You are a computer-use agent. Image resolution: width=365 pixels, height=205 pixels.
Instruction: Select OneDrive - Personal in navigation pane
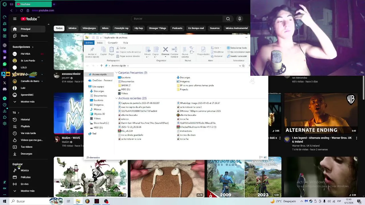[x=100, y=81]
